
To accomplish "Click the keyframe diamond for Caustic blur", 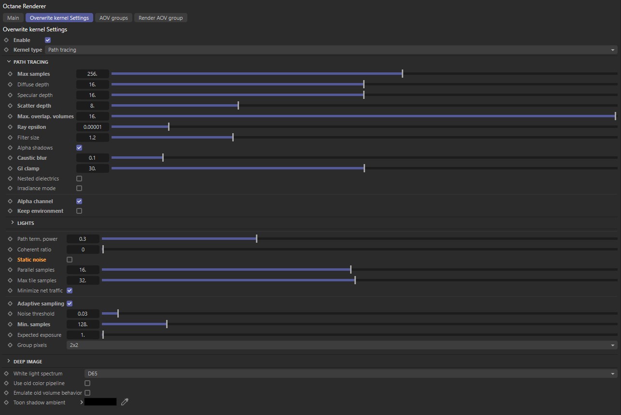I will coord(10,158).
